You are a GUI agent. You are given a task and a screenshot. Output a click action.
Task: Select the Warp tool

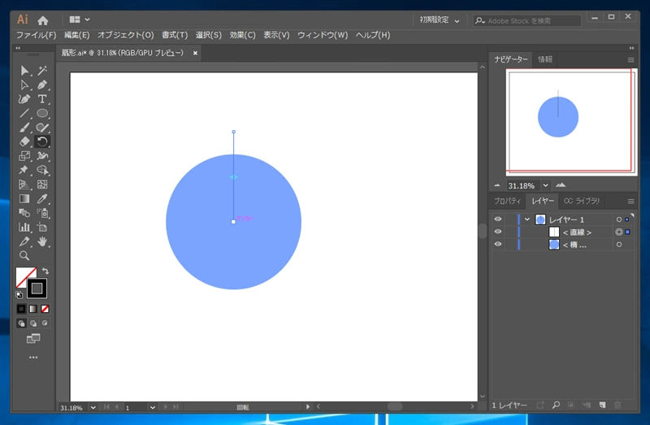click(x=42, y=156)
